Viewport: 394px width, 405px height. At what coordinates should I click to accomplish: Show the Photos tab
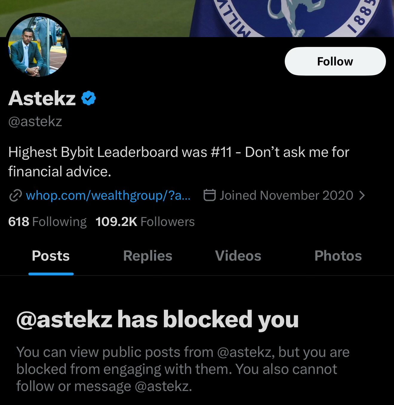pos(338,256)
